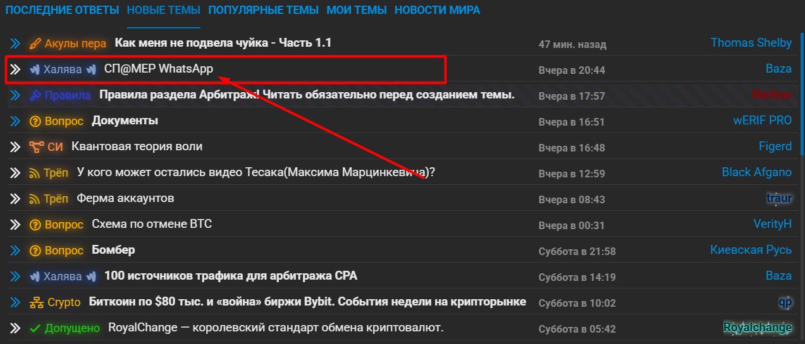
Task: View profile of user traur
Action: point(779,198)
